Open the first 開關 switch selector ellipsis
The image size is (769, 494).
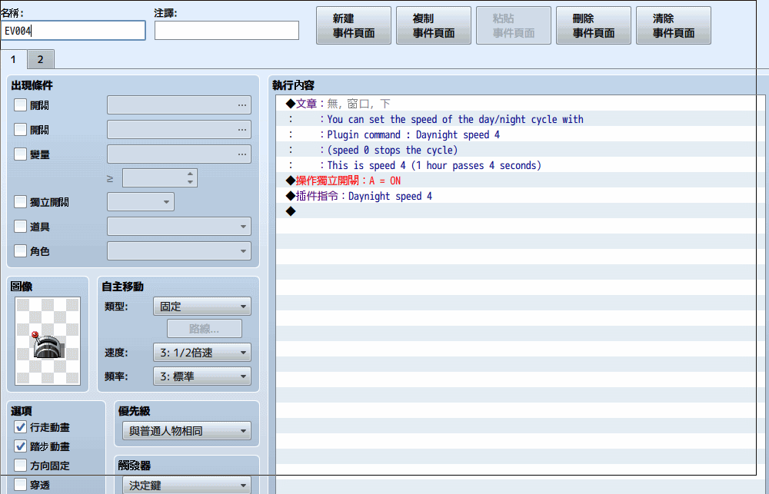pos(242,105)
